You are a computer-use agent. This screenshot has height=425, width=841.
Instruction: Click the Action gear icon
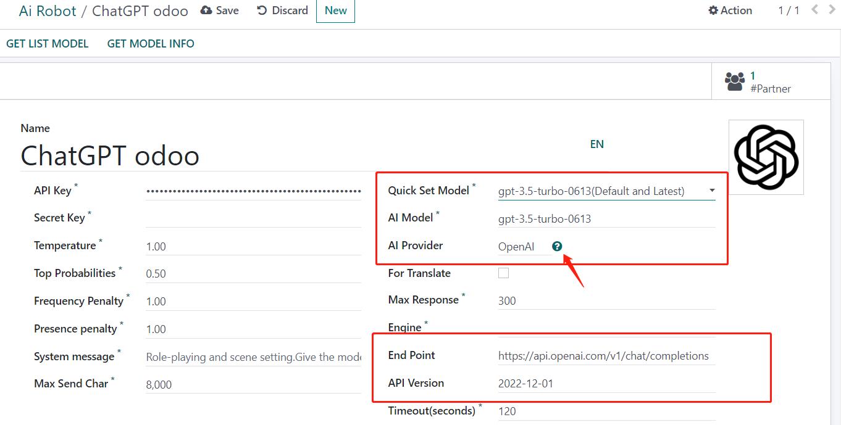click(x=713, y=10)
